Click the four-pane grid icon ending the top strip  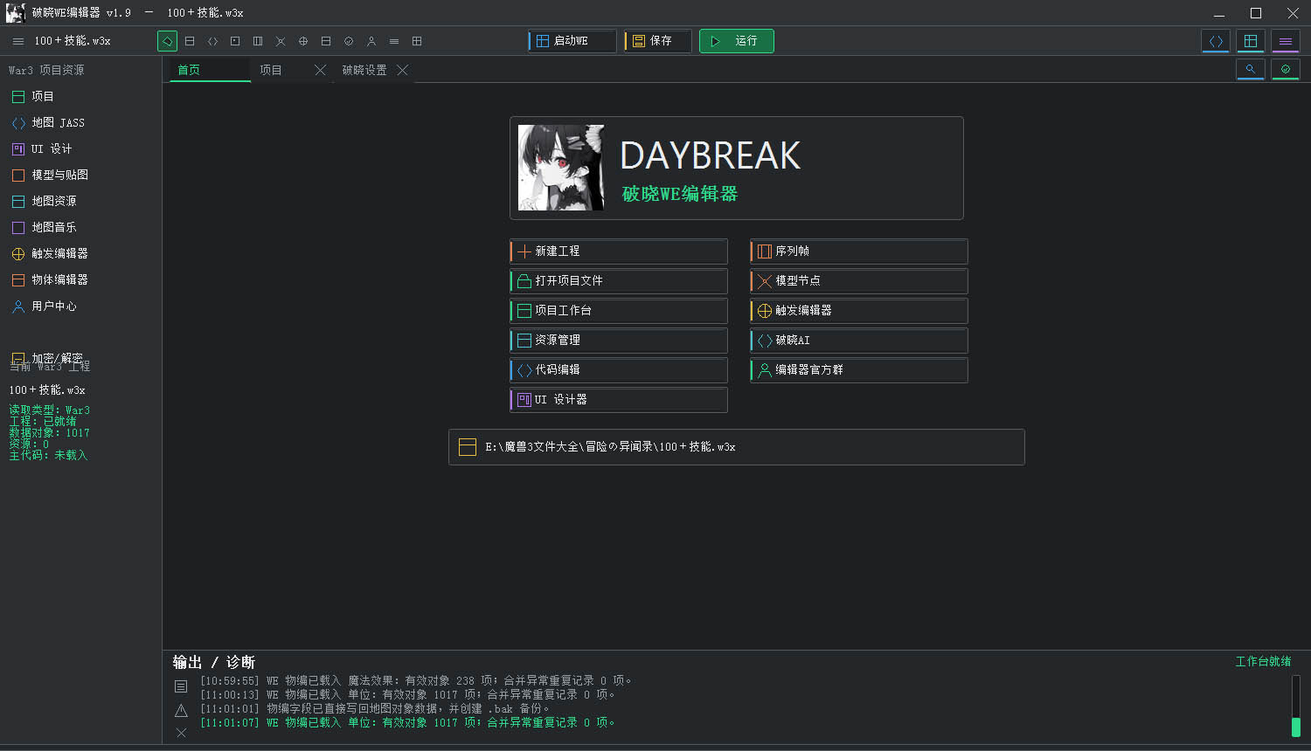click(417, 41)
